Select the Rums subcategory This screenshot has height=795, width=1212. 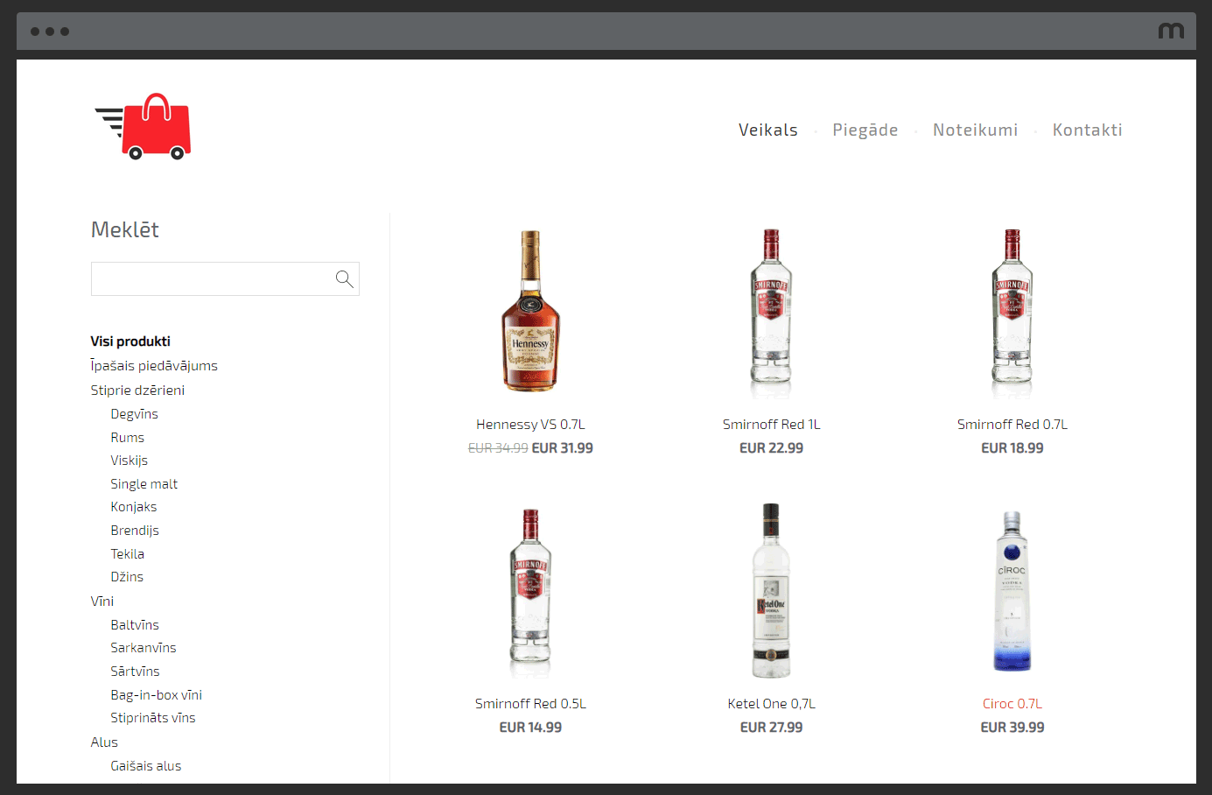coord(128,438)
